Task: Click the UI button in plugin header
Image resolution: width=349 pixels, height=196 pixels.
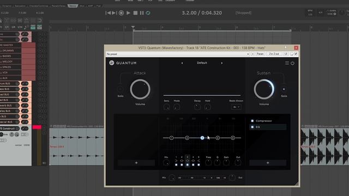Action: tap(286, 54)
